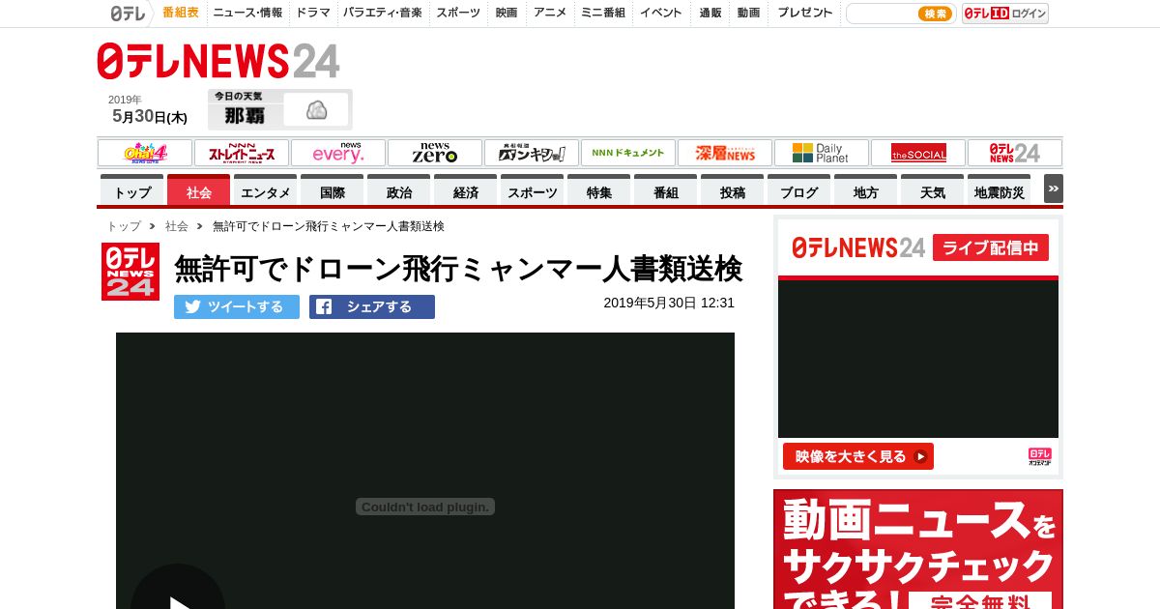The width and height of the screenshot is (1160, 609).
Task: Switch to the 政治 category tab
Action: coord(399,191)
